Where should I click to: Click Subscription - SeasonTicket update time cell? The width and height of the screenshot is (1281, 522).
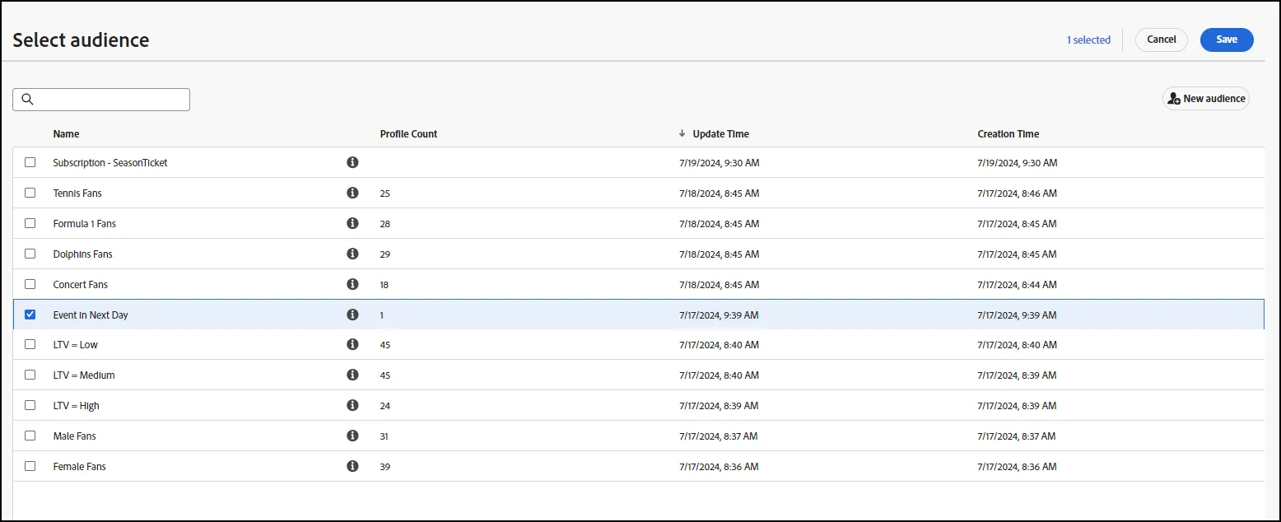point(720,163)
